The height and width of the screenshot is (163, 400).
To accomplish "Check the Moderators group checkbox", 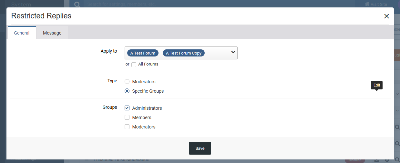I will point(127,127).
